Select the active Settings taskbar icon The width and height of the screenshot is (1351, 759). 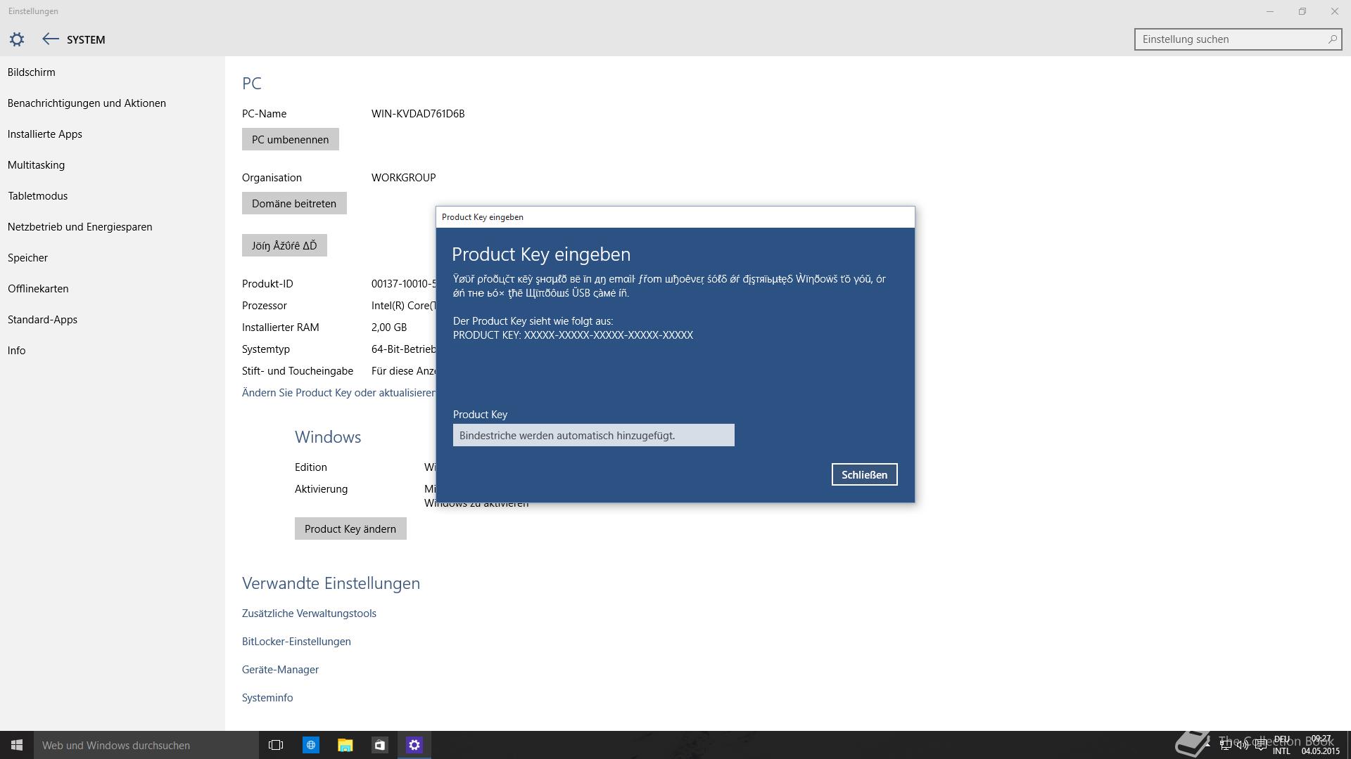click(x=414, y=745)
